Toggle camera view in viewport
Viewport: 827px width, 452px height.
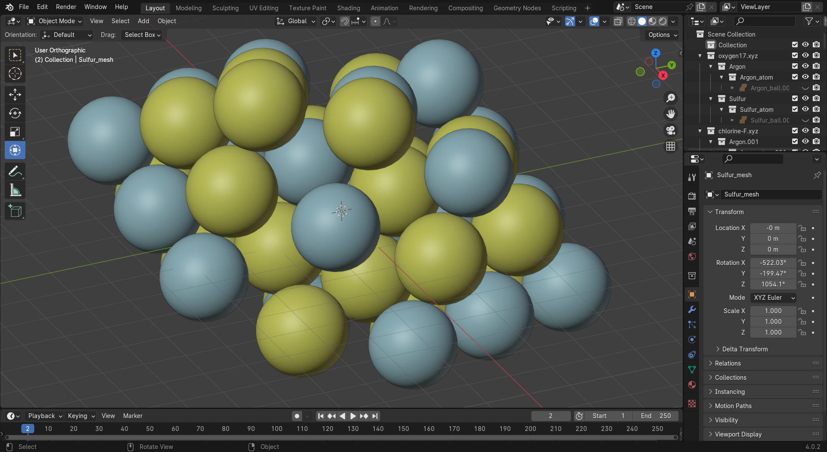[671, 130]
